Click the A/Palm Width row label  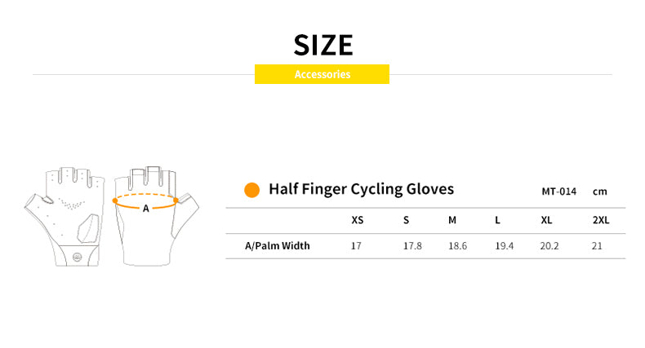click(x=278, y=245)
